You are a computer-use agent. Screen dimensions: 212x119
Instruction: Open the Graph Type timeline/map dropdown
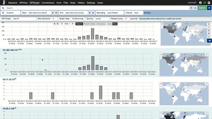[78, 19]
